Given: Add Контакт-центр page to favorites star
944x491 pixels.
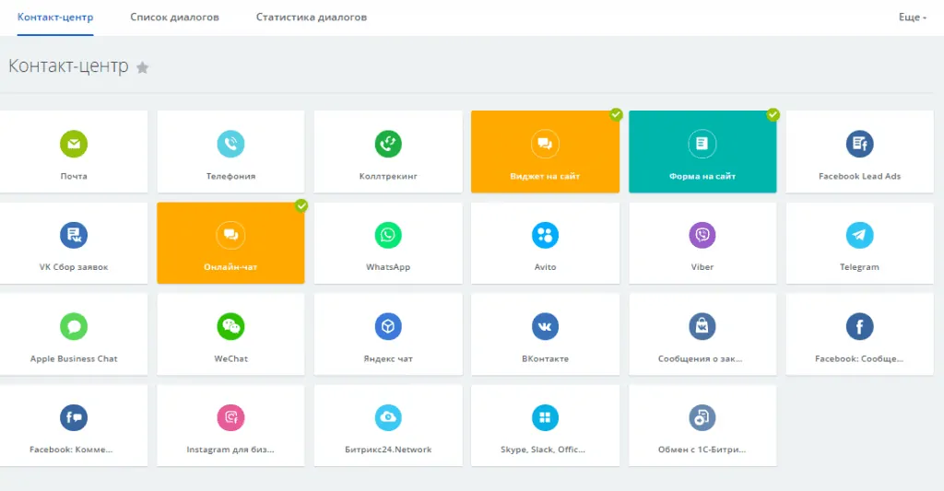Looking at the screenshot, I should 143,67.
